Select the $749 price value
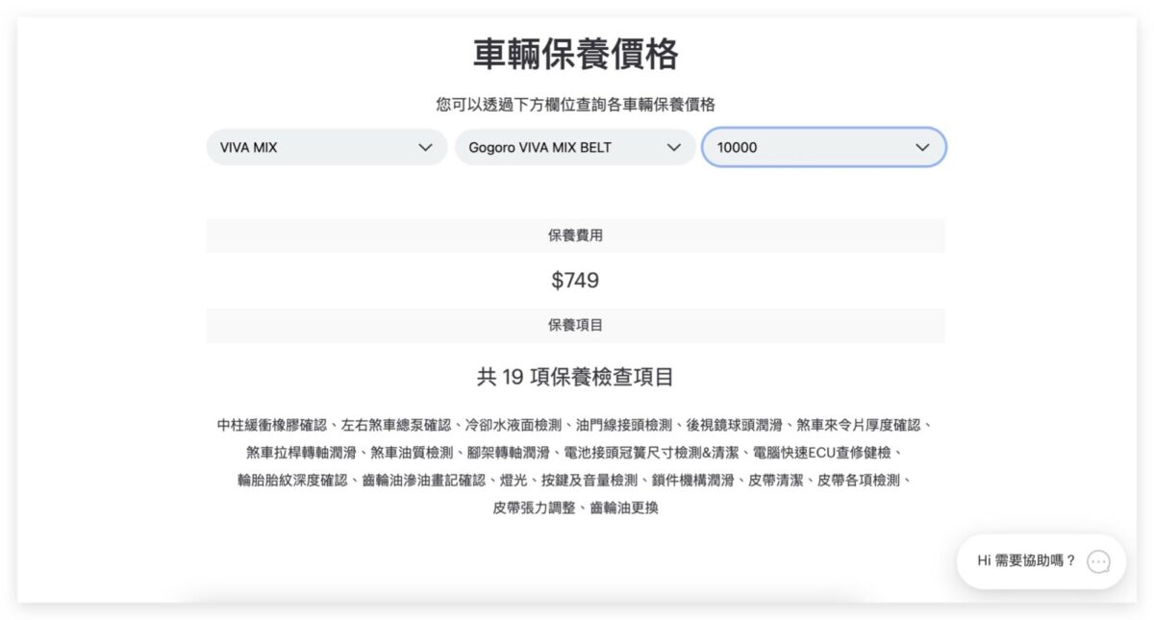Image resolution: width=1154 pixels, height=620 pixels. [x=575, y=281]
